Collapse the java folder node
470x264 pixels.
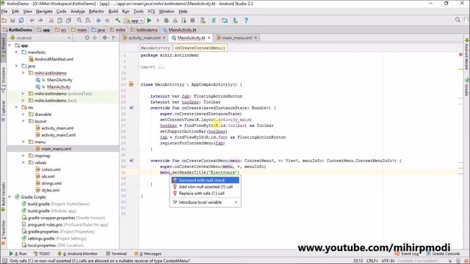[x=17, y=66]
